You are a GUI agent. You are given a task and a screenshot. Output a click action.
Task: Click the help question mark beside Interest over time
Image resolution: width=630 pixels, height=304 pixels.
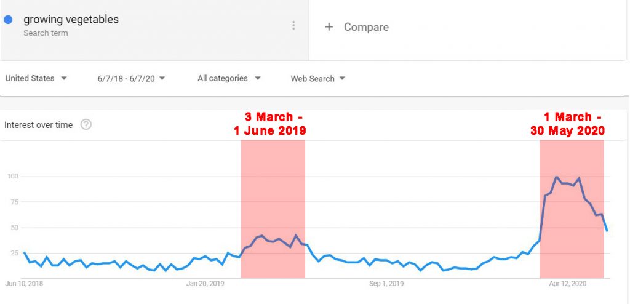86,125
